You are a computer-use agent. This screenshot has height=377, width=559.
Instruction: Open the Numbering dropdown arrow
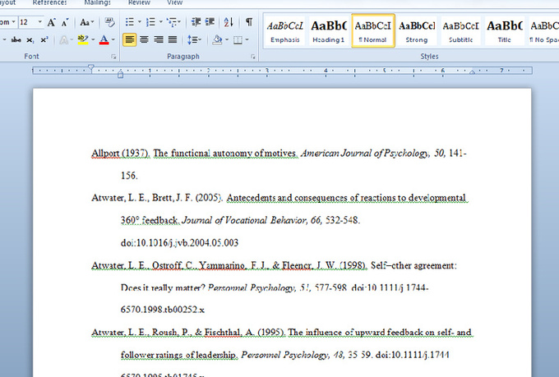[161, 22]
